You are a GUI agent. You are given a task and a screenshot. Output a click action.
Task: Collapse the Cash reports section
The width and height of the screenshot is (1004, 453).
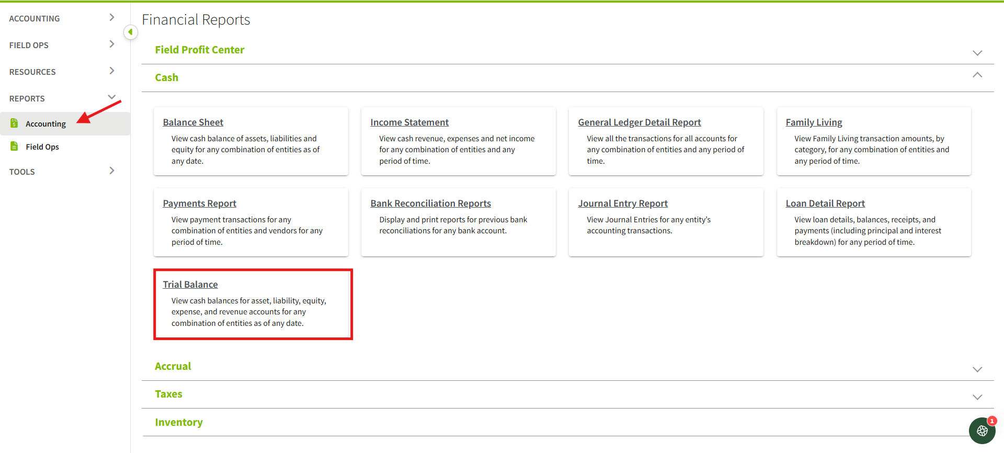tap(977, 75)
